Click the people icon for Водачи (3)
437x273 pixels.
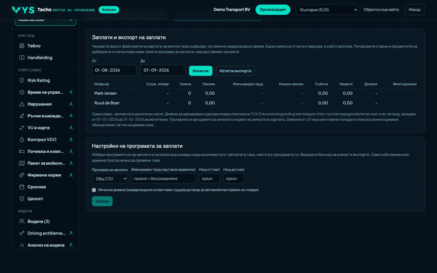click(22, 221)
